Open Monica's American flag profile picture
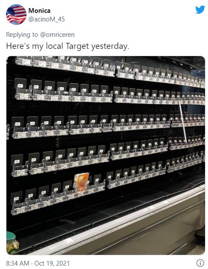Image resolution: width=208 pixels, height=269 pixels. coord(16,15)
